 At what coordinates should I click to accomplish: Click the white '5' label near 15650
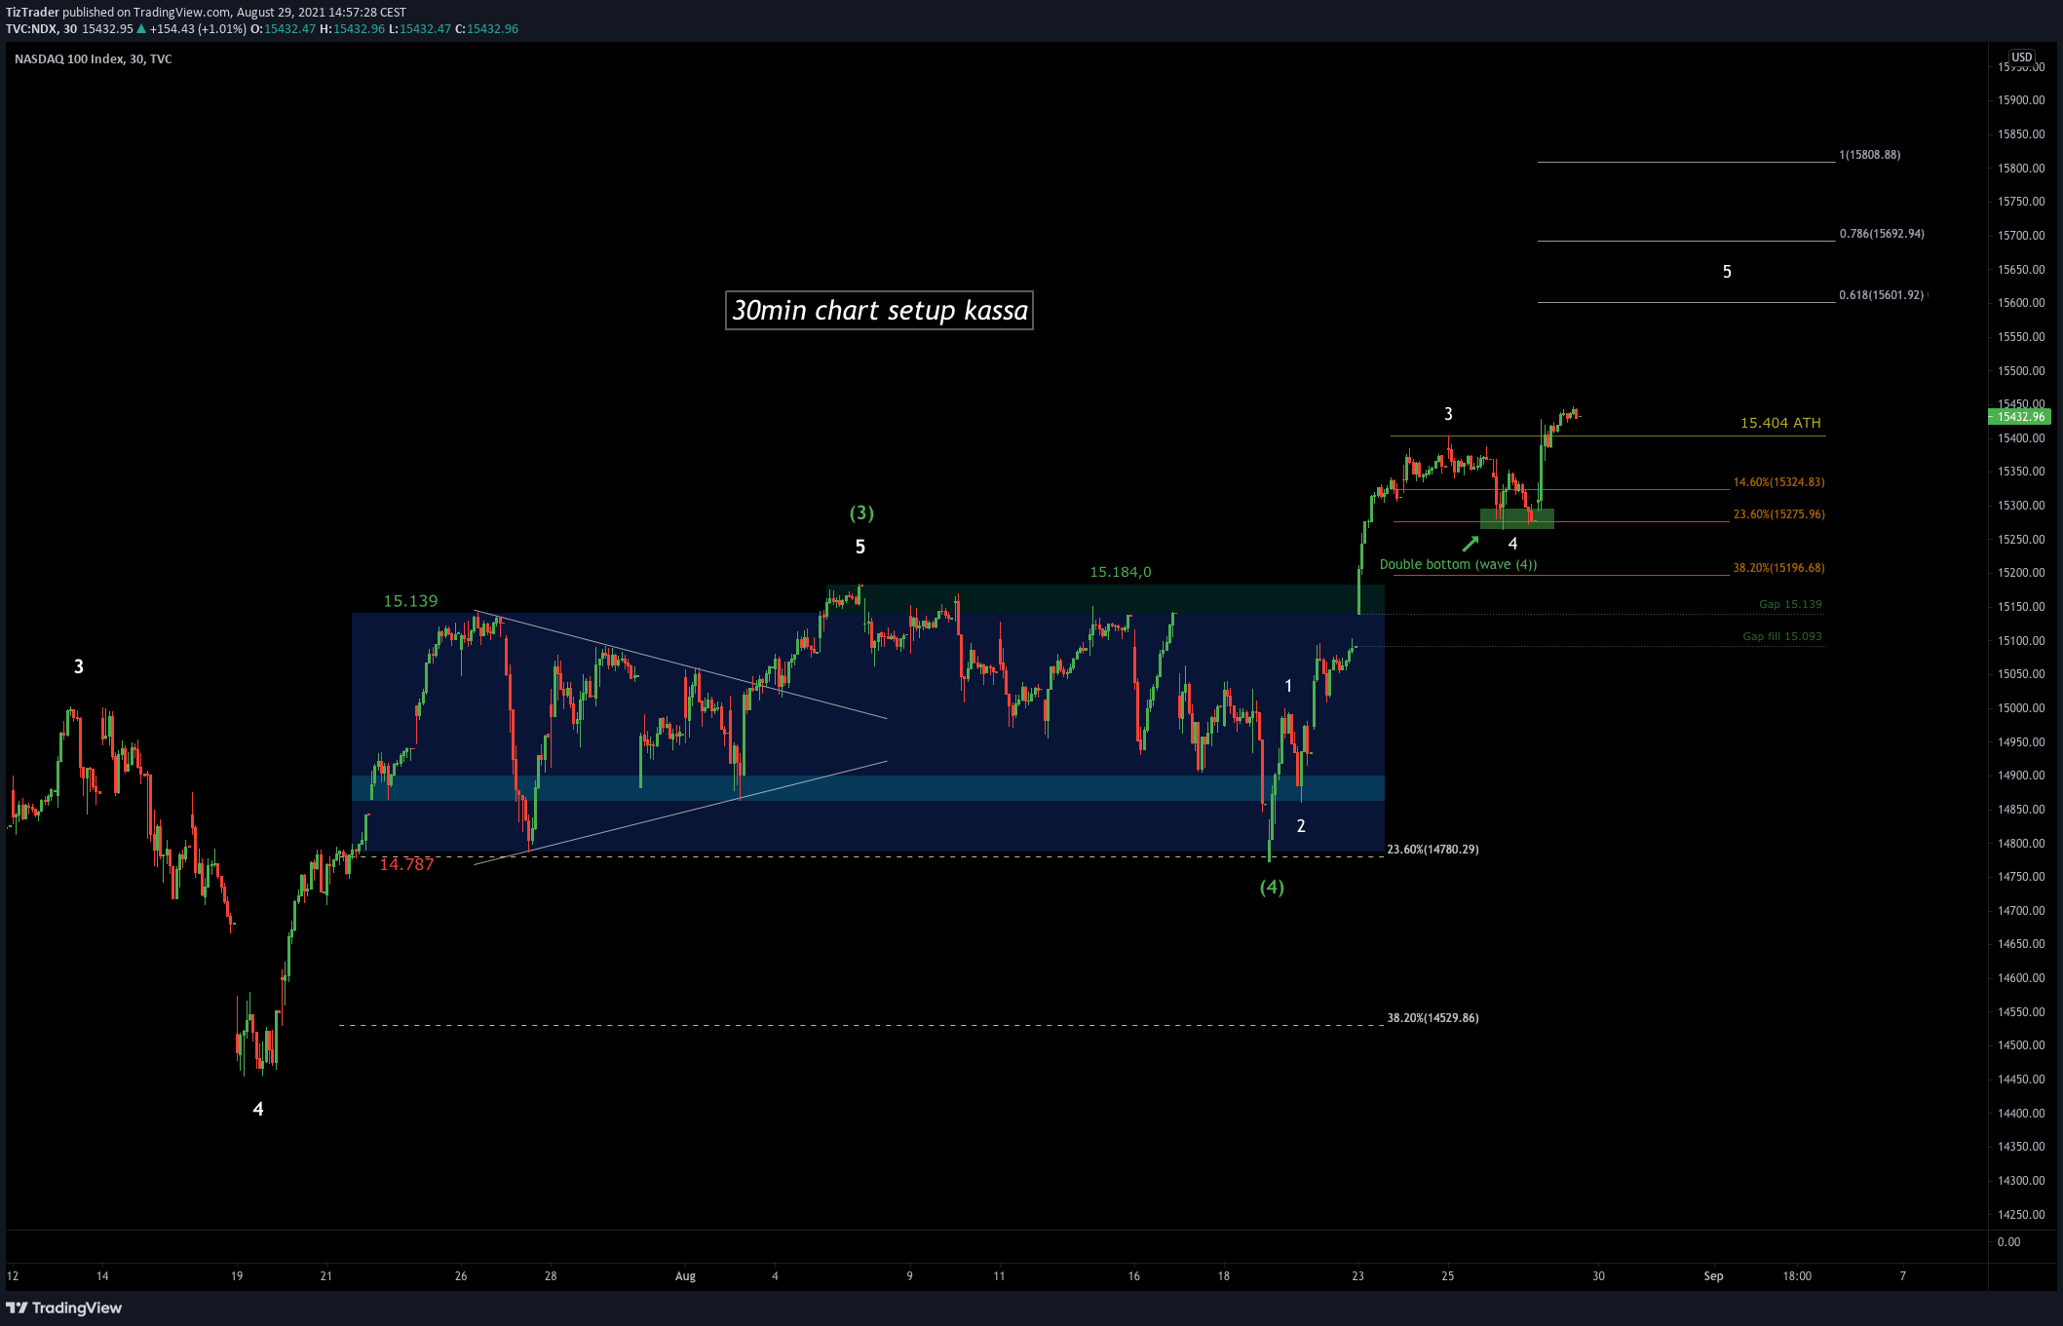click(x=1727, y=272)
